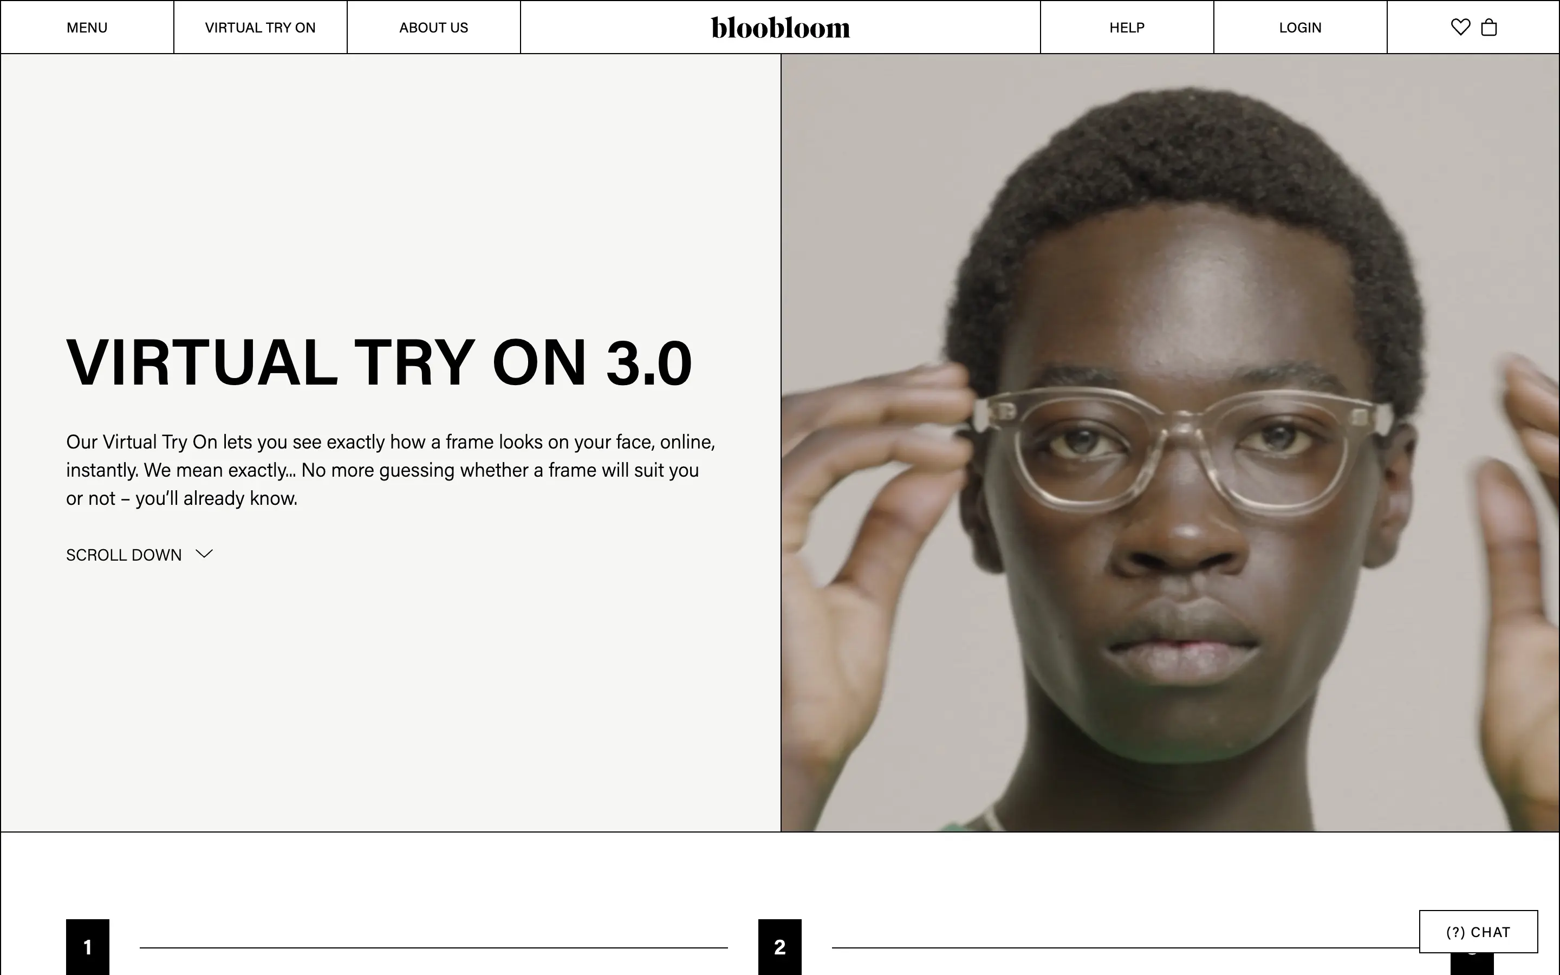The height and width of the screenshot is (975, 1560).
Task: Click the progress line after step 1
Action: click(x=434, y=947)
